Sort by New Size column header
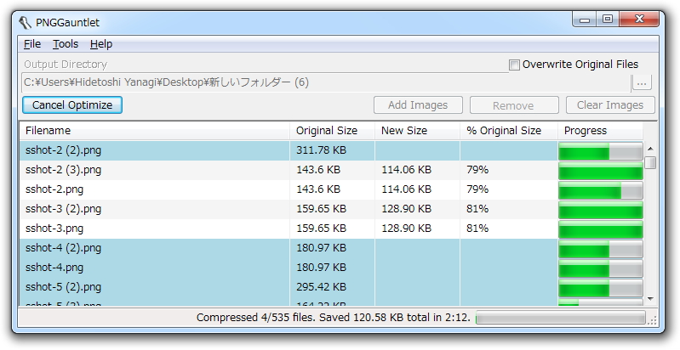The image size is (680, 350). [417, 131]
